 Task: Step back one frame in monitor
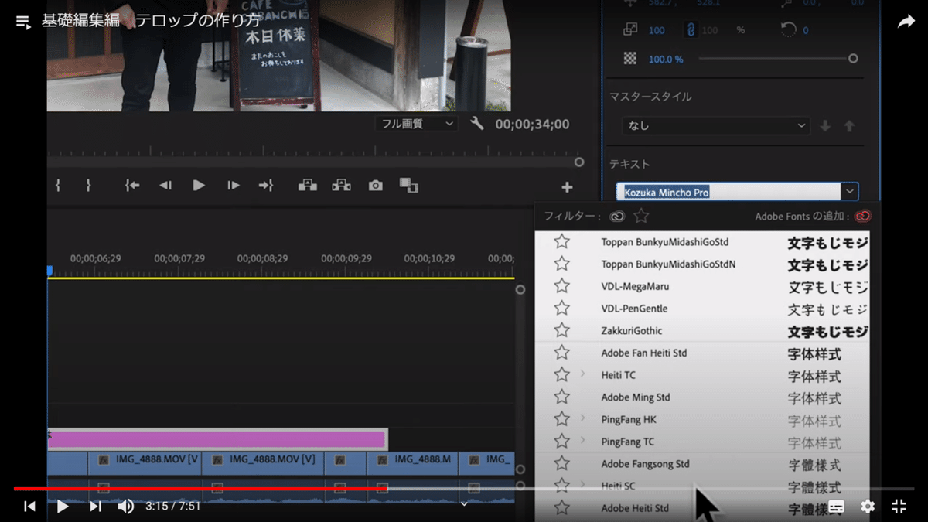click(x=165, y=186)
